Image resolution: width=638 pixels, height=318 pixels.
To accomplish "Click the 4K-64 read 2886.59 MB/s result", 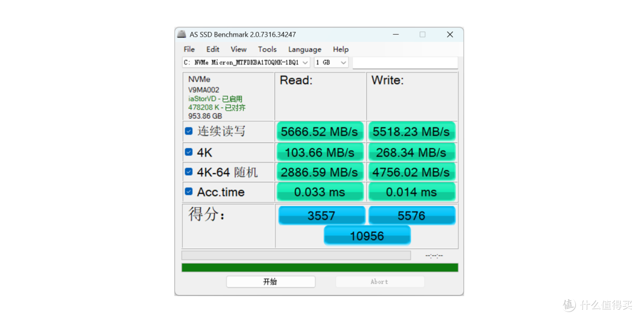I will coord(320,172).
